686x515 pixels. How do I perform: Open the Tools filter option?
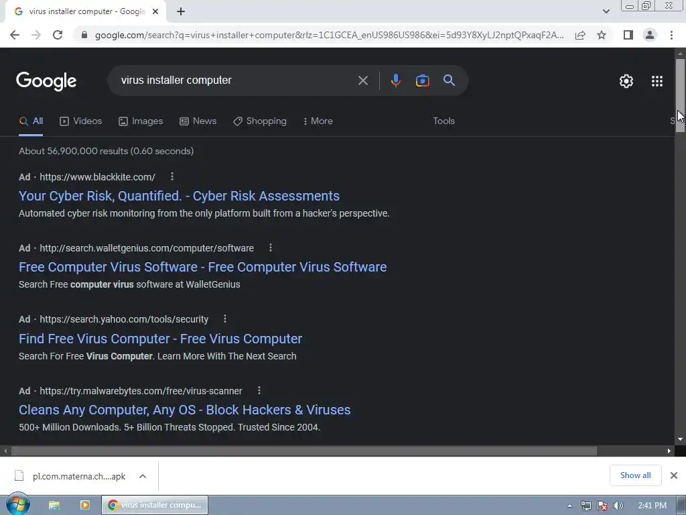click(443, 121)
